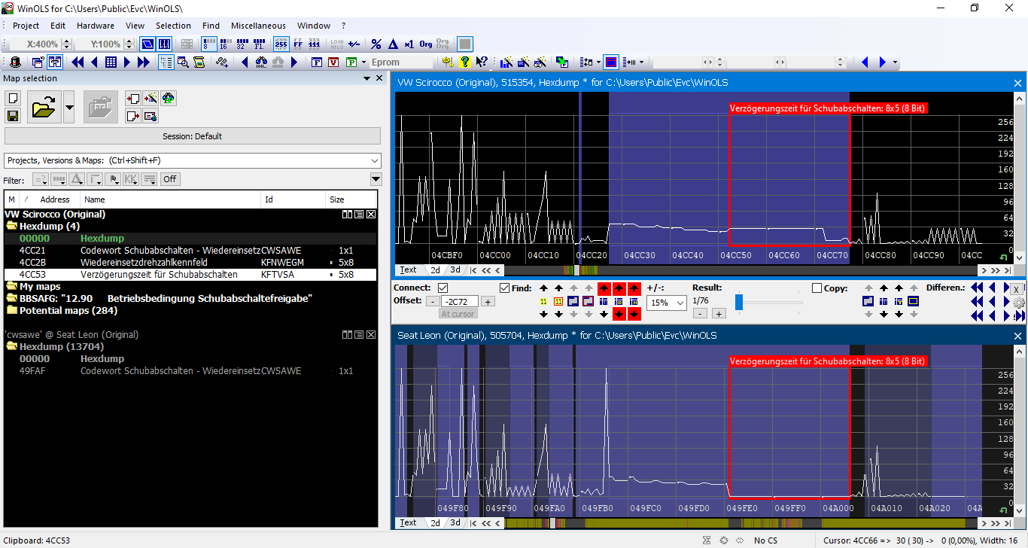Switch to 32 bit display mode

[242, 44]
